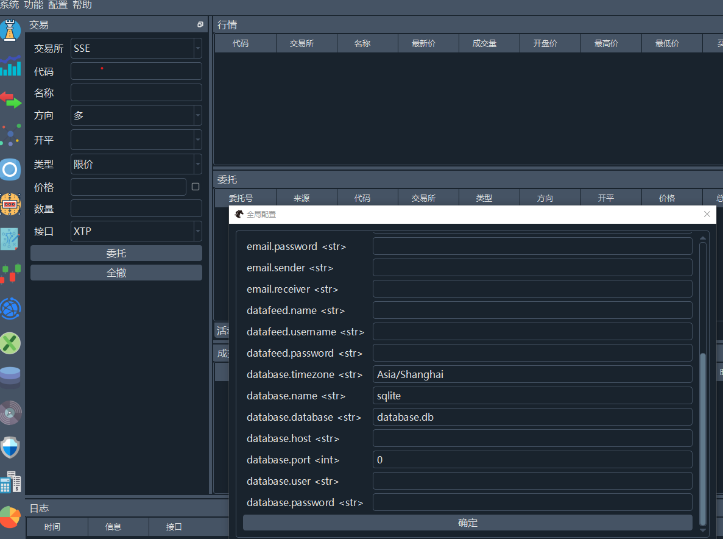The image size is (723, 539).
Task: Click the database.port field showing 0
Action: (532, 460)
